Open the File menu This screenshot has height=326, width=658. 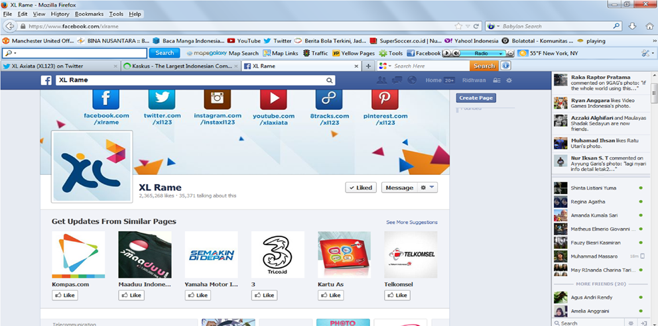(x=7, y=14)
